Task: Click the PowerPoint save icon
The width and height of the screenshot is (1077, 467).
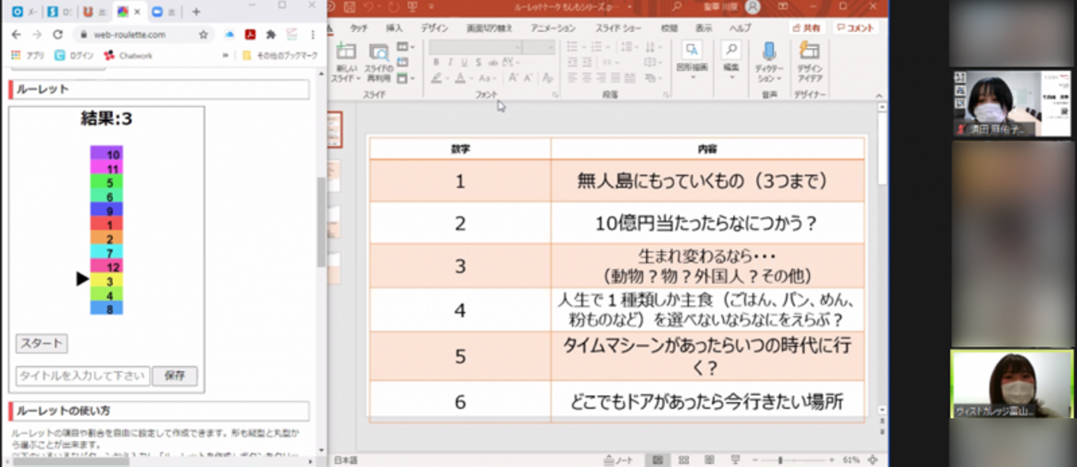Action: tap(348, 7)
